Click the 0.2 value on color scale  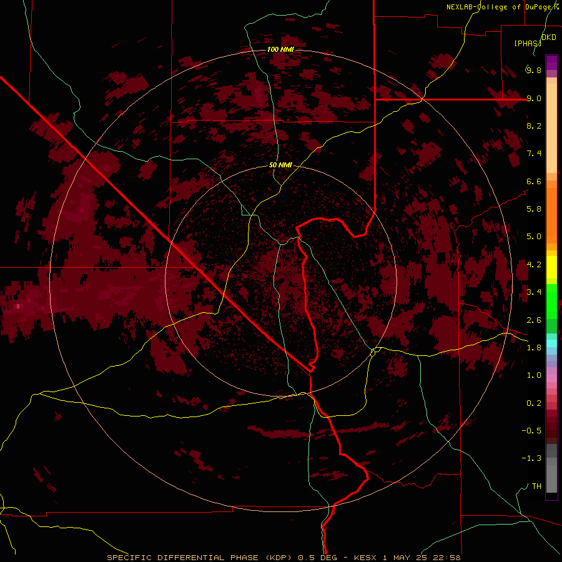click(534, 403)
